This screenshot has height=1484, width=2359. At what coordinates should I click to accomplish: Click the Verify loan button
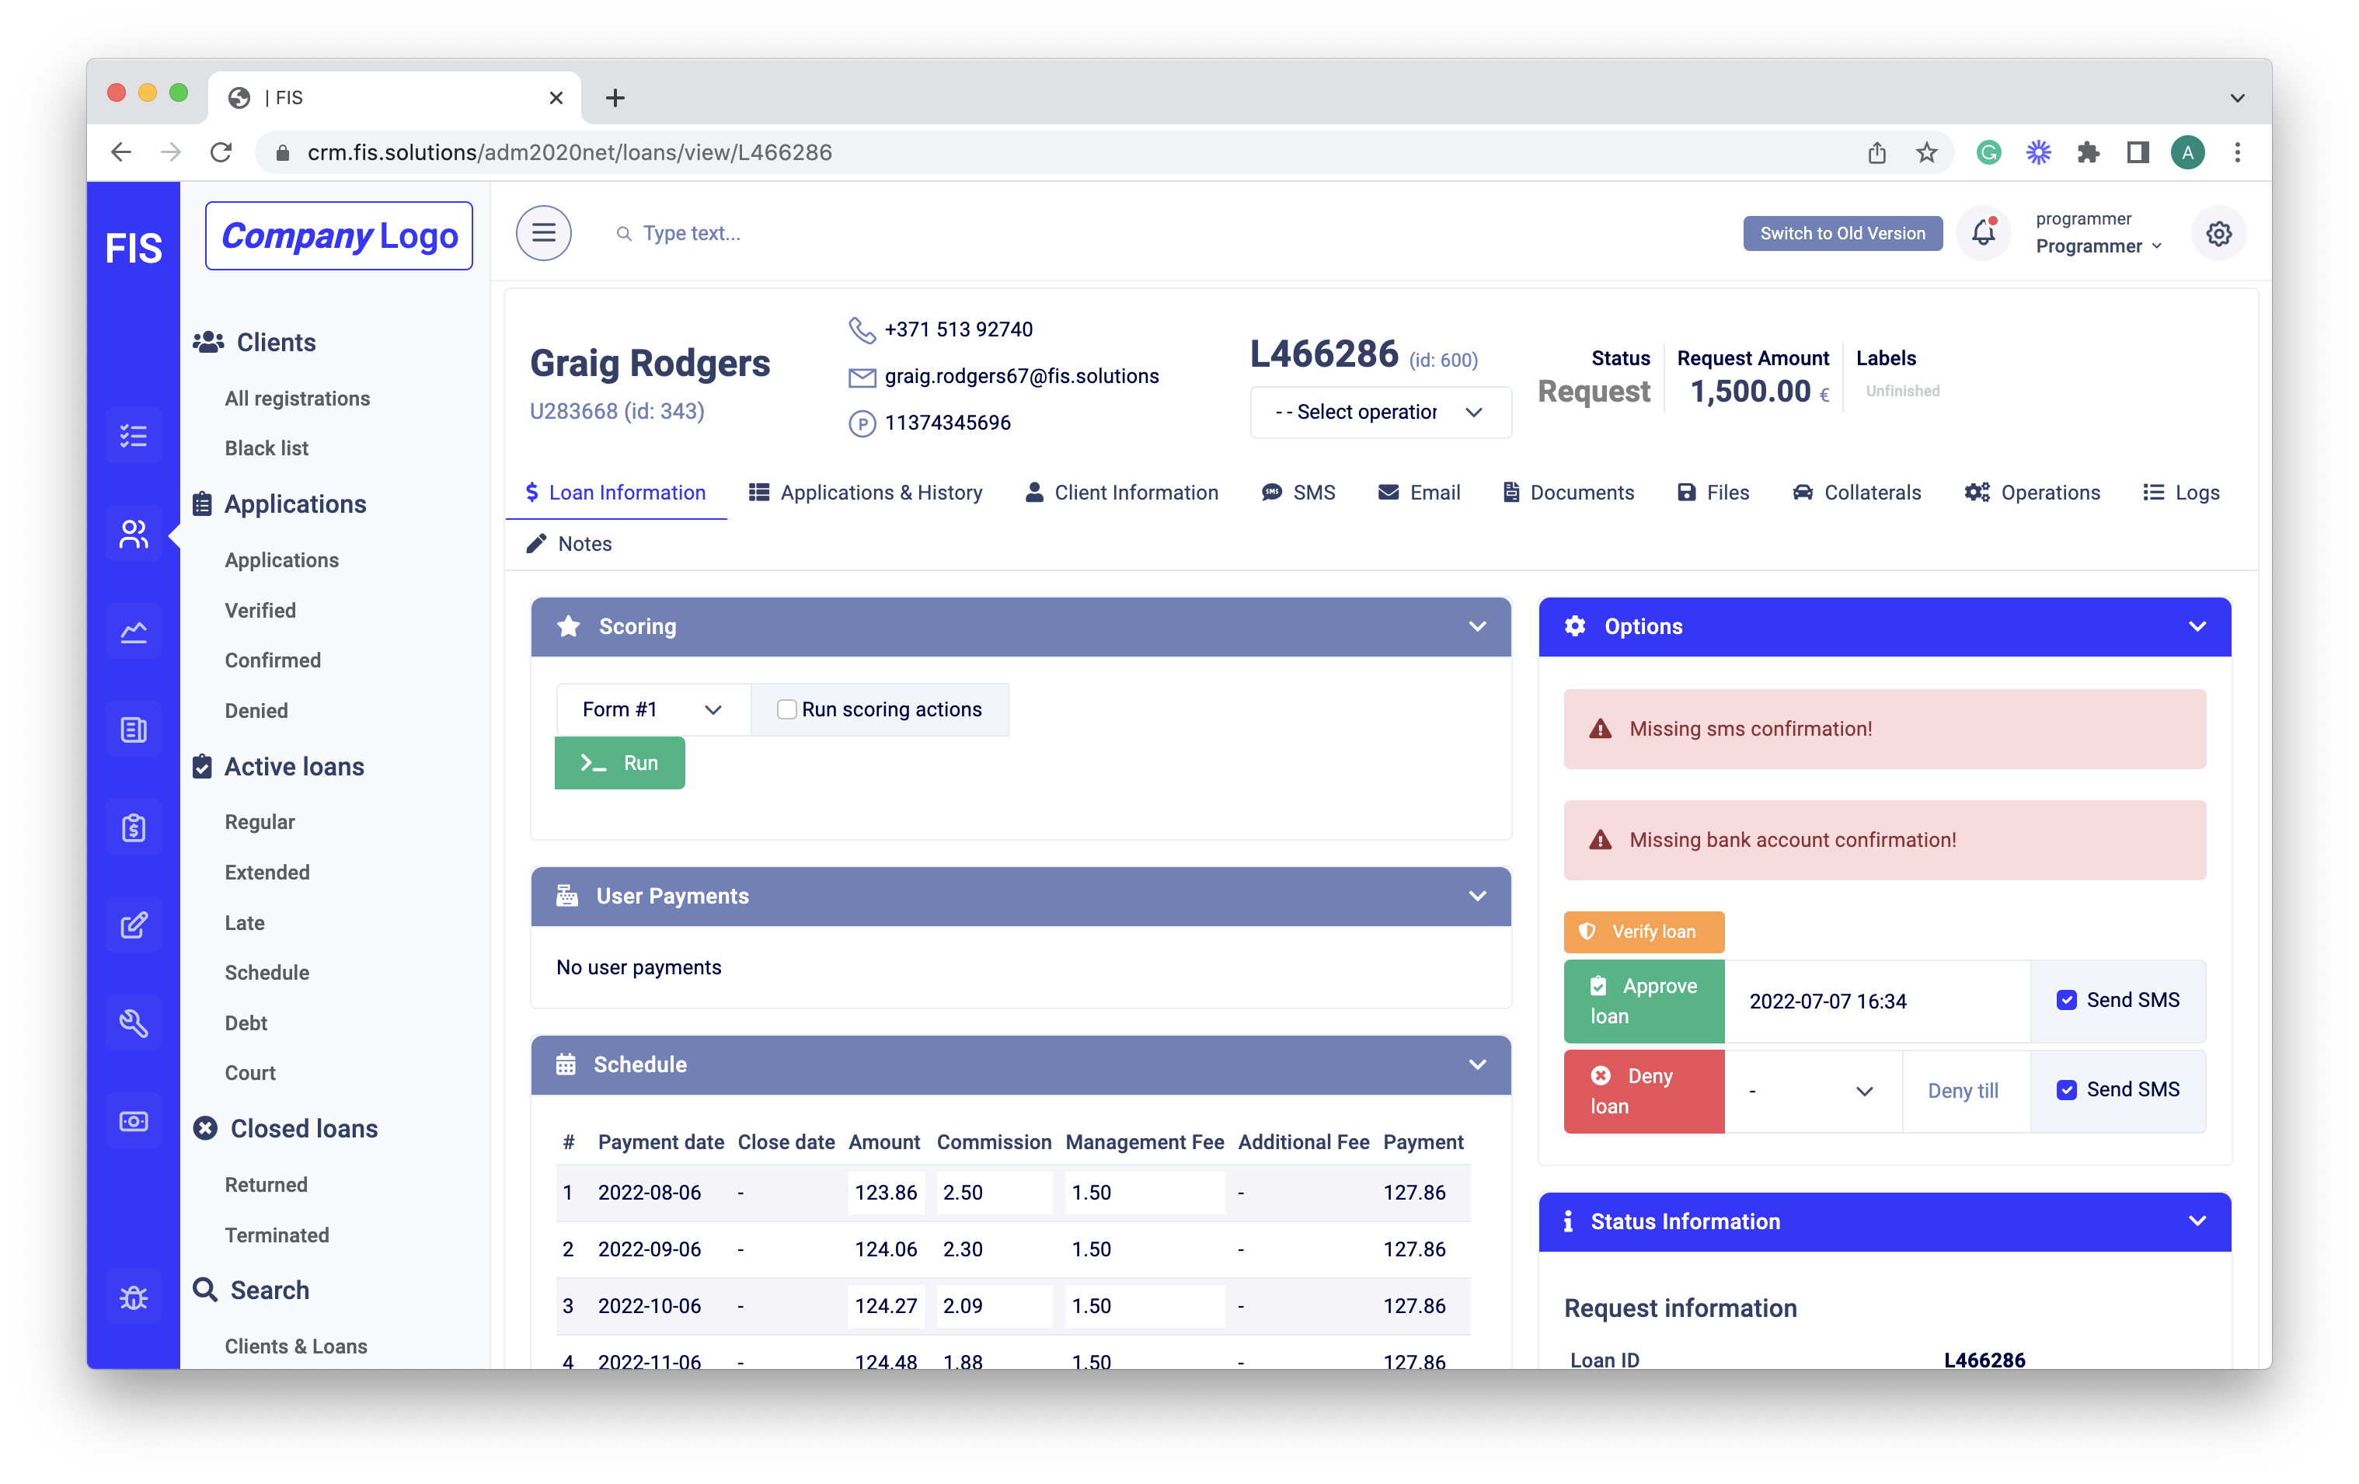1644,932
